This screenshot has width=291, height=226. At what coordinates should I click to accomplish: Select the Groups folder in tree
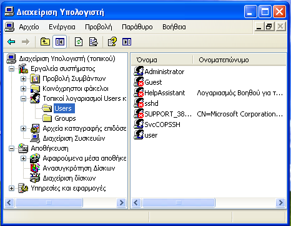65,118
